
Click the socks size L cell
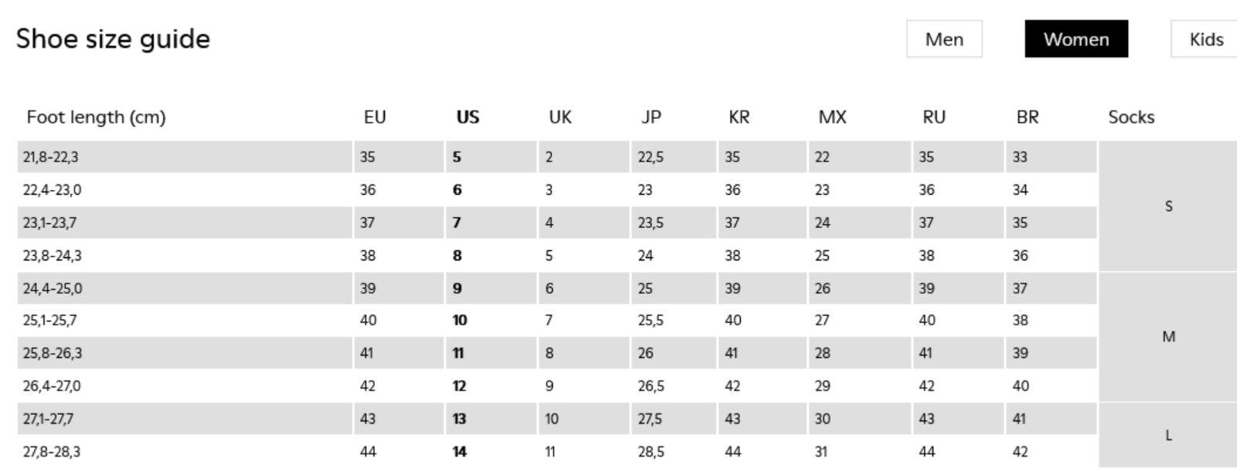(1168, 435)
